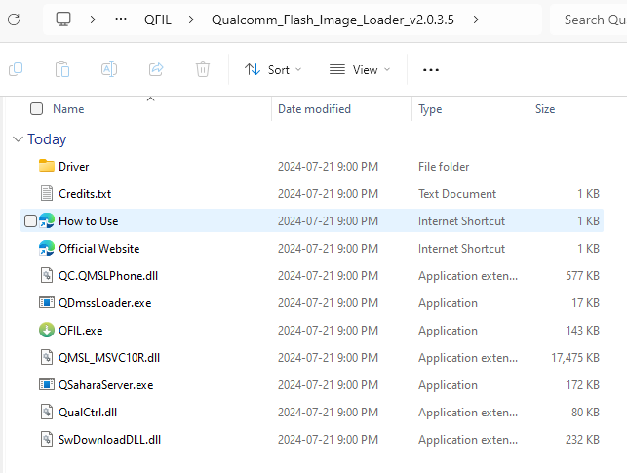The image size is (627, 473).
Task: Select the QDmssLoader.exe file name
Action: coord(104,303)
